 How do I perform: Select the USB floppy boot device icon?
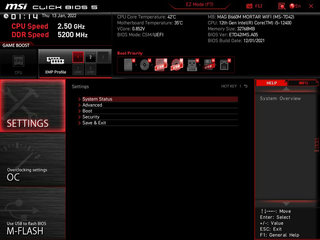tap(209, 65)
